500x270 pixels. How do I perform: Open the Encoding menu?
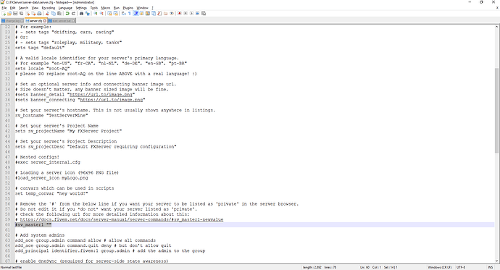49,8
